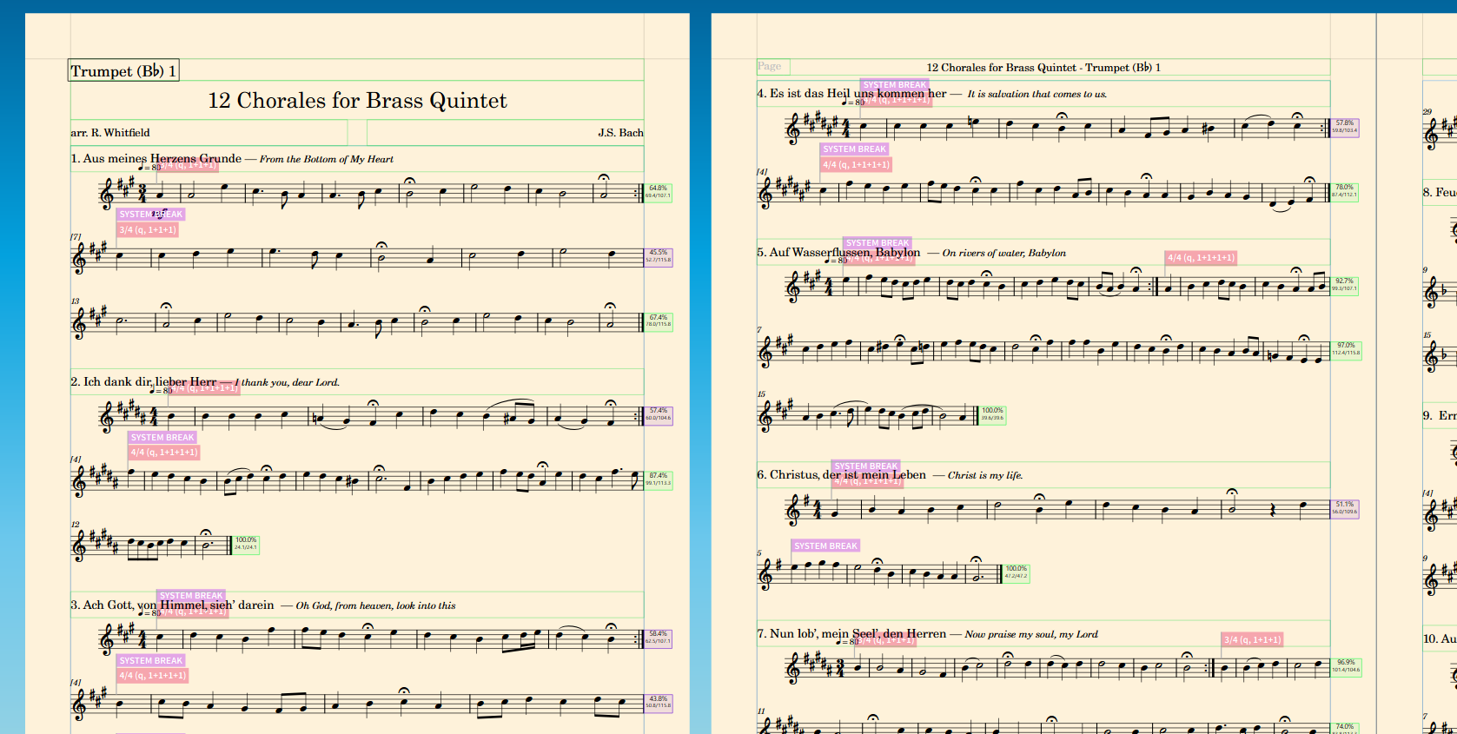The image size is (1457, 734).
Task: Select the System Break signpost above bar 4 of chorale 4
Action: point(854,149)
